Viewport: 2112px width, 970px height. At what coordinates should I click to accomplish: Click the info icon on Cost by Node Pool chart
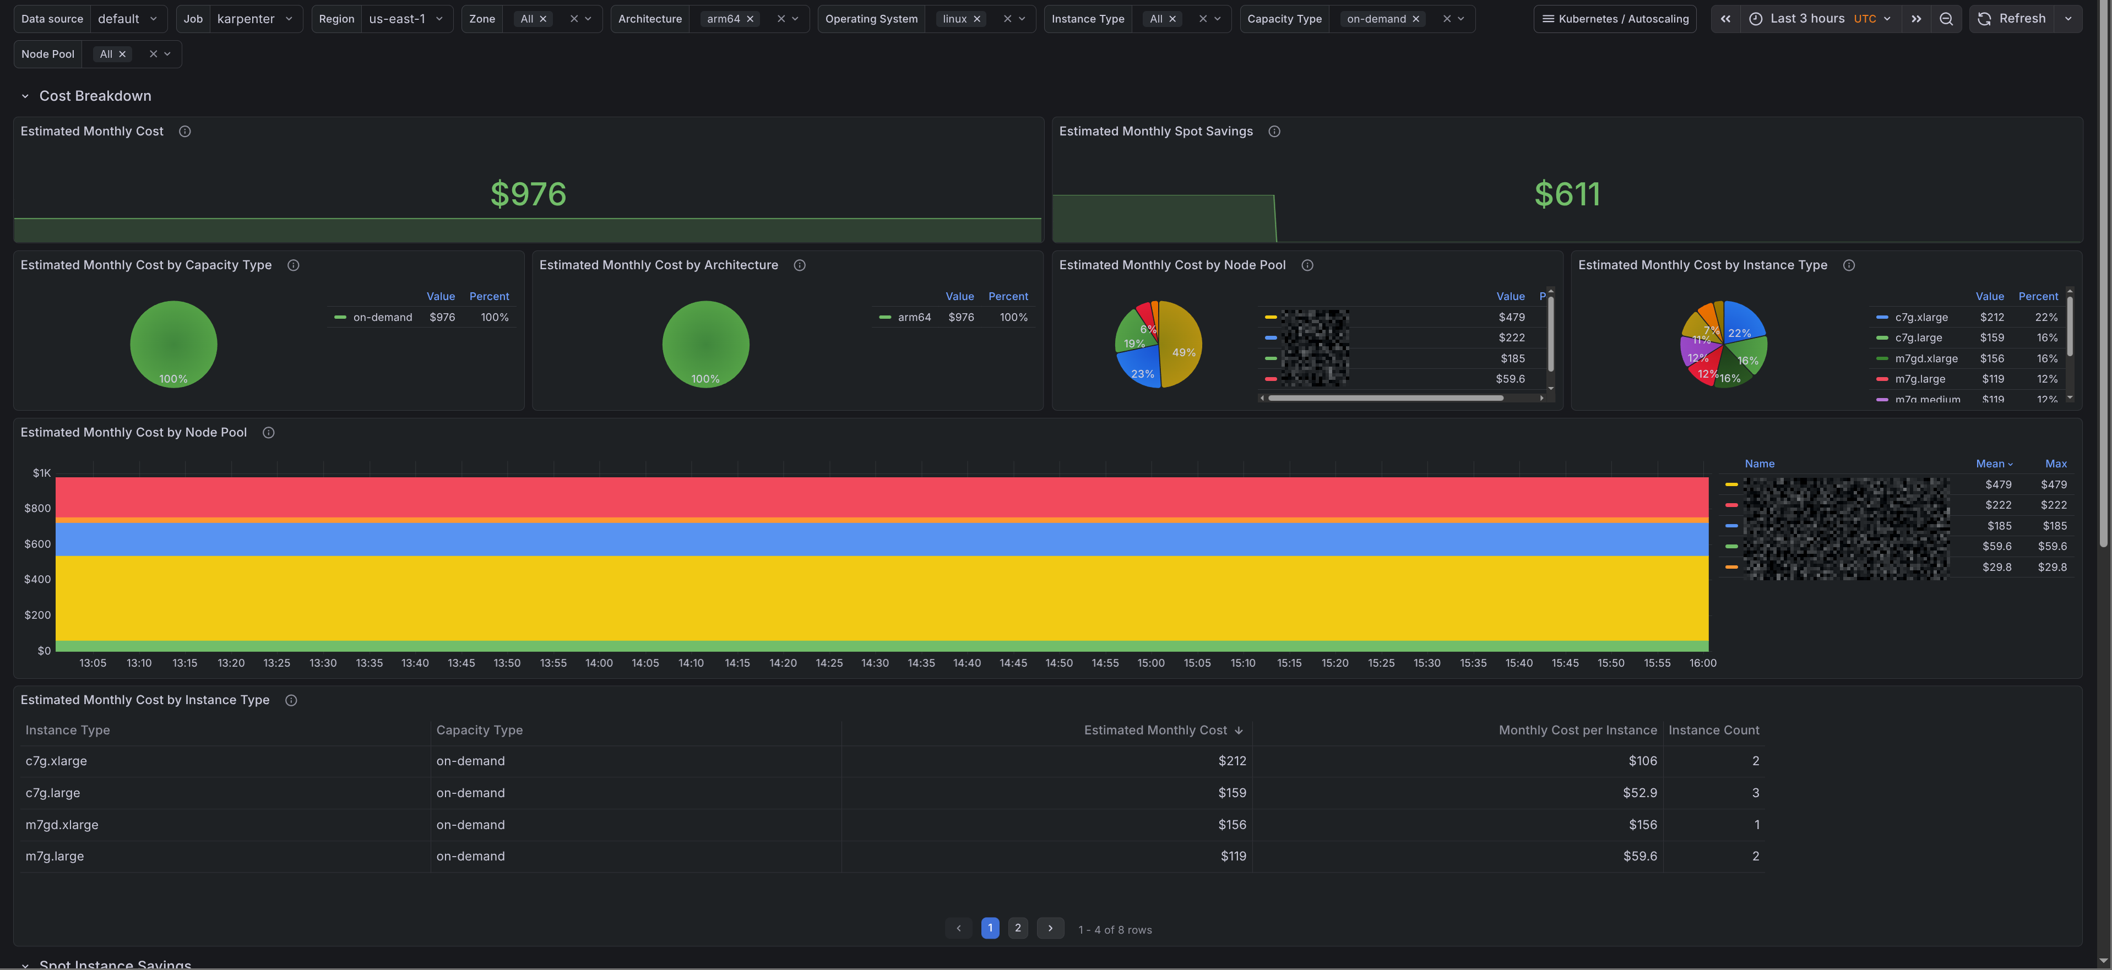[x=268, y=433]
